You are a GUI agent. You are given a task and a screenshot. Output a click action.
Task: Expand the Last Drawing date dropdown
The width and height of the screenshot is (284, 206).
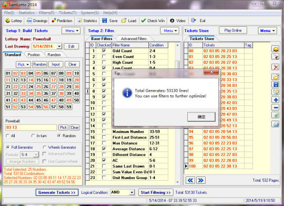(x=59, y=46)
